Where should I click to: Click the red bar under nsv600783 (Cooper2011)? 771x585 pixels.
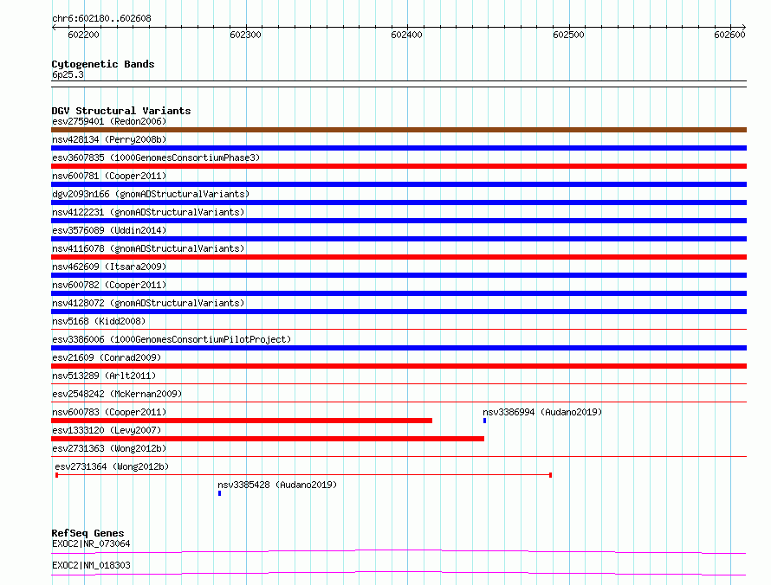point(242,421)
